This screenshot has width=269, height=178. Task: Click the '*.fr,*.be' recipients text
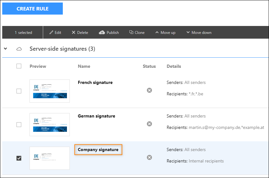click(196, 94)
